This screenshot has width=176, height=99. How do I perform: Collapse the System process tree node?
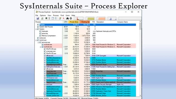[x=36, y=29]
